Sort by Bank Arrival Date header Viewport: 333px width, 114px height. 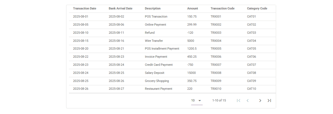[121, 8]
